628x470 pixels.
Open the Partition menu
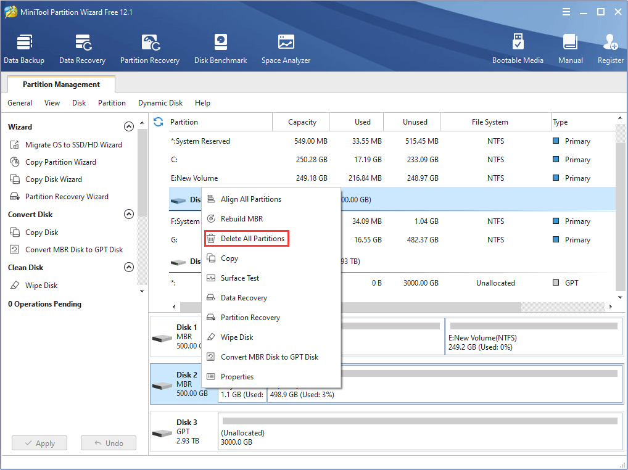tap(112, 103)
